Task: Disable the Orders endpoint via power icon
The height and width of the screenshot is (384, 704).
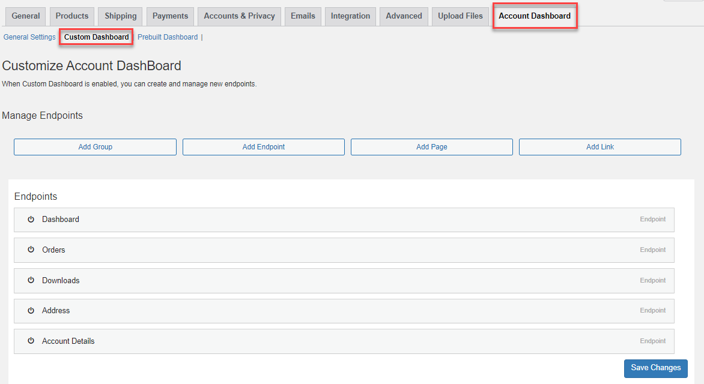Action: 31,250
